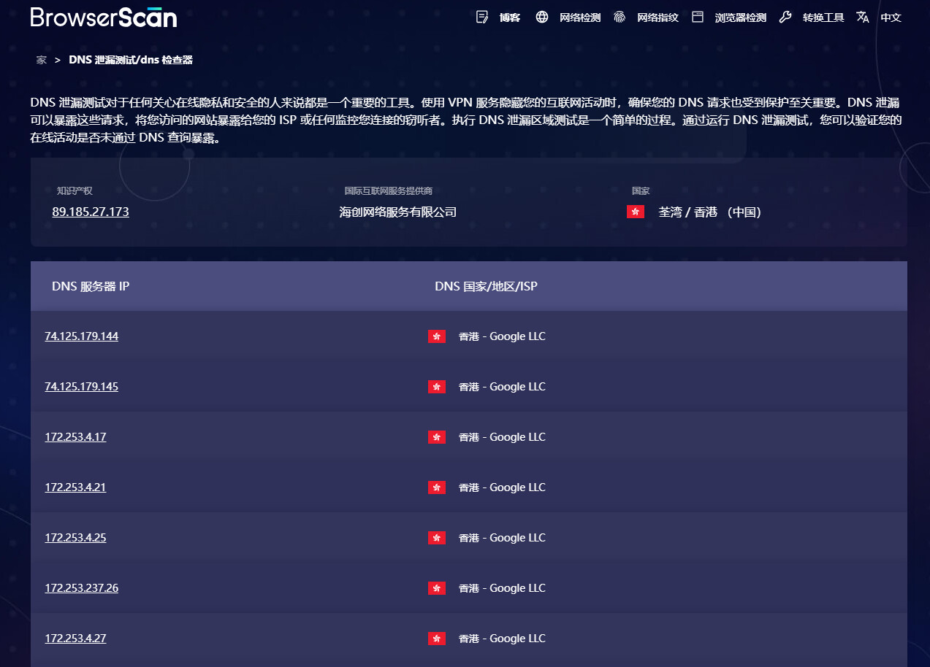930x667 pixels.
Task: Click 香港 - Google LLC in 74.125.179.145 row
Action: (502, 387)
